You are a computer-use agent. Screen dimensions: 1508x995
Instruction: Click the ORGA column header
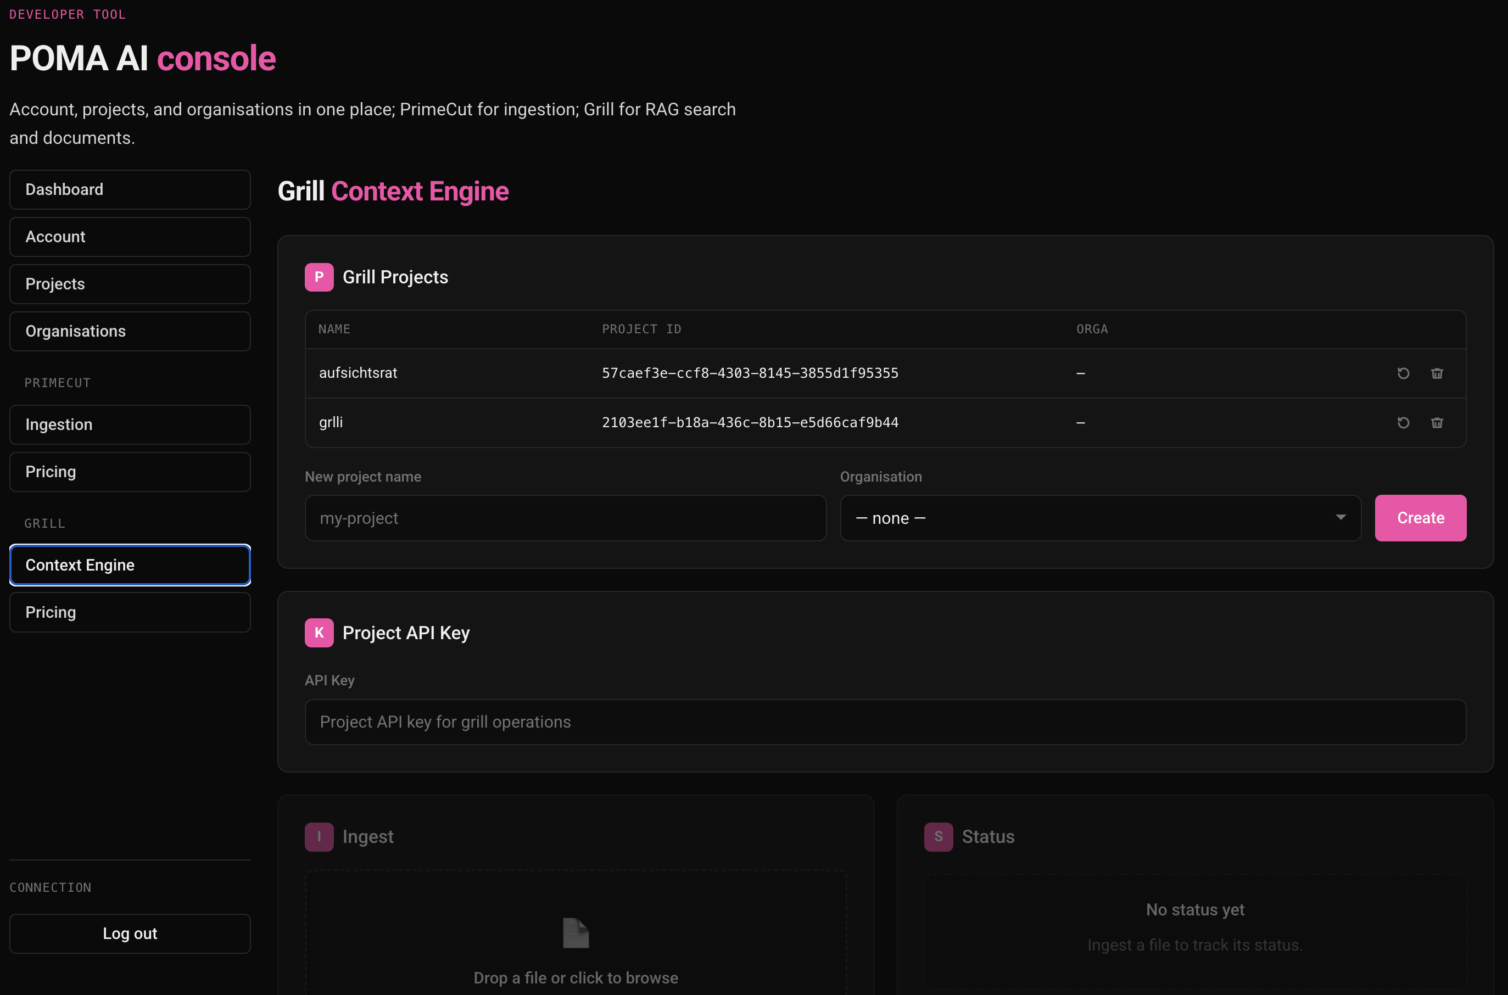pyautogui.click(x=1092, y=329)
